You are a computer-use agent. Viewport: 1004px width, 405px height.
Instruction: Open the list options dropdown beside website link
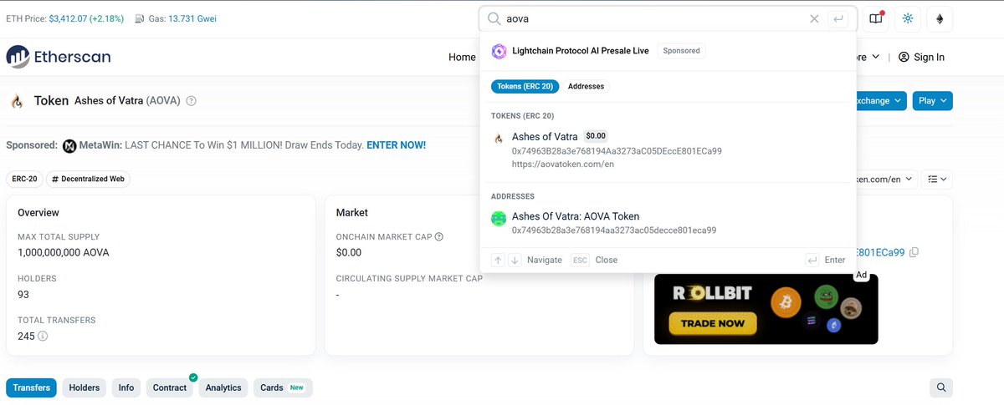936,180
